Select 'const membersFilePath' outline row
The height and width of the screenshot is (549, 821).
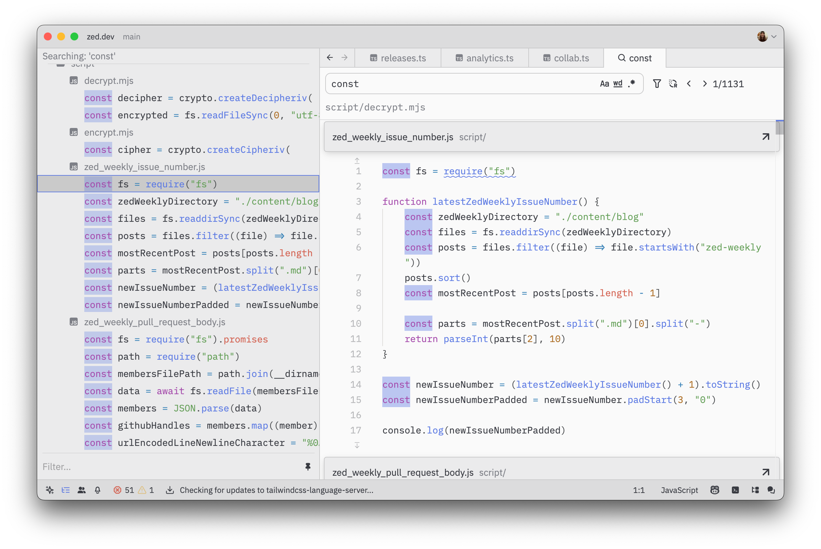(178, 374)
